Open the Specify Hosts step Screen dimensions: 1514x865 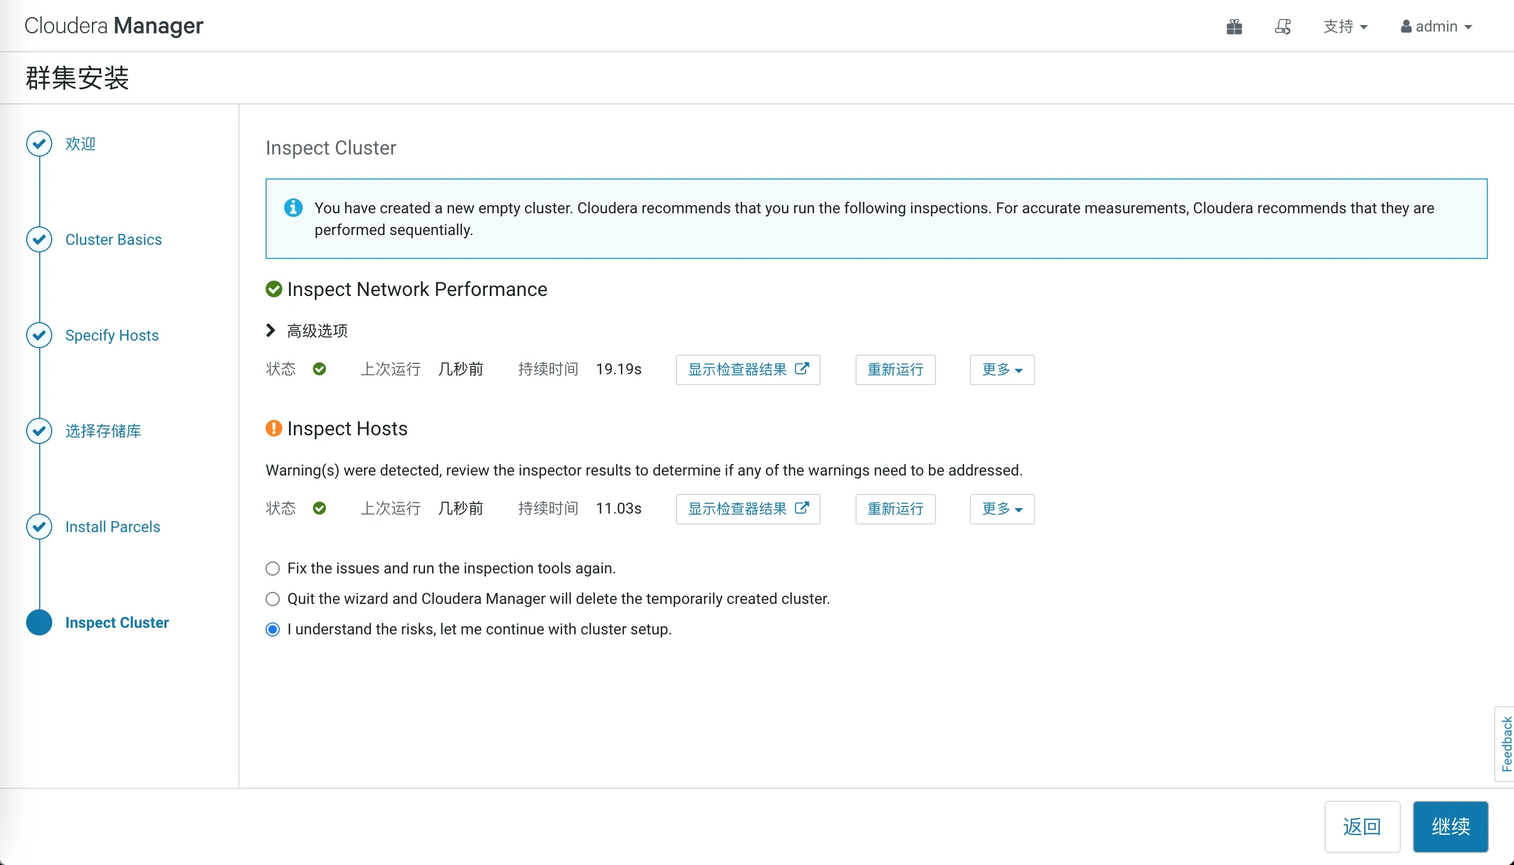tap(111, 335)
